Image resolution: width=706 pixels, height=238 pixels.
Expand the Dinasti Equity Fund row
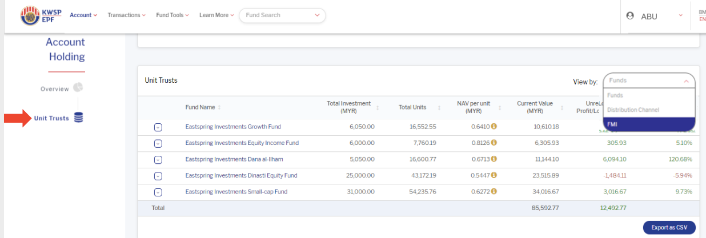point(158,176)
